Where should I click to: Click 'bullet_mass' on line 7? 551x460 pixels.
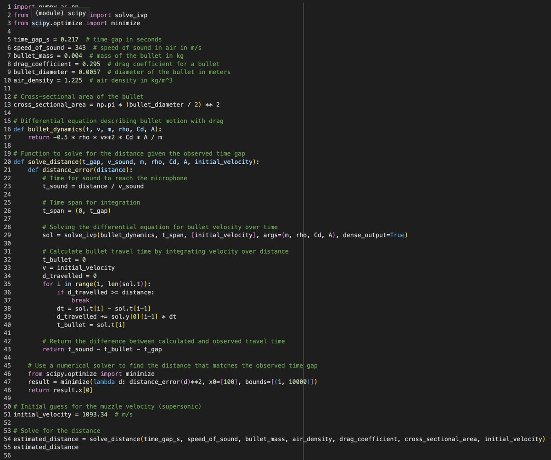coord(34,56)
